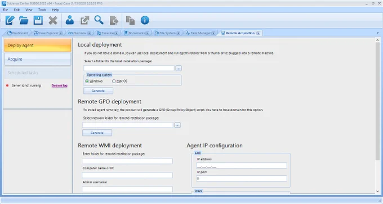Click the Computer name or IP field

(127, 175)
